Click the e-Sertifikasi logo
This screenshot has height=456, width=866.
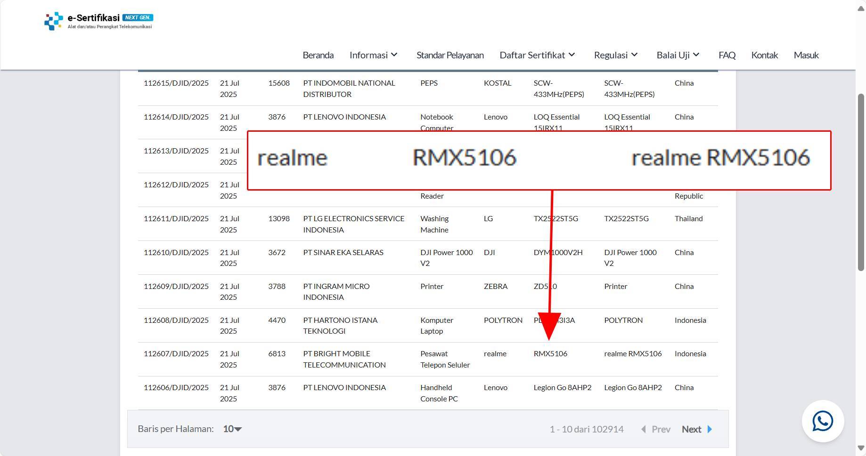tap(98, 21)
